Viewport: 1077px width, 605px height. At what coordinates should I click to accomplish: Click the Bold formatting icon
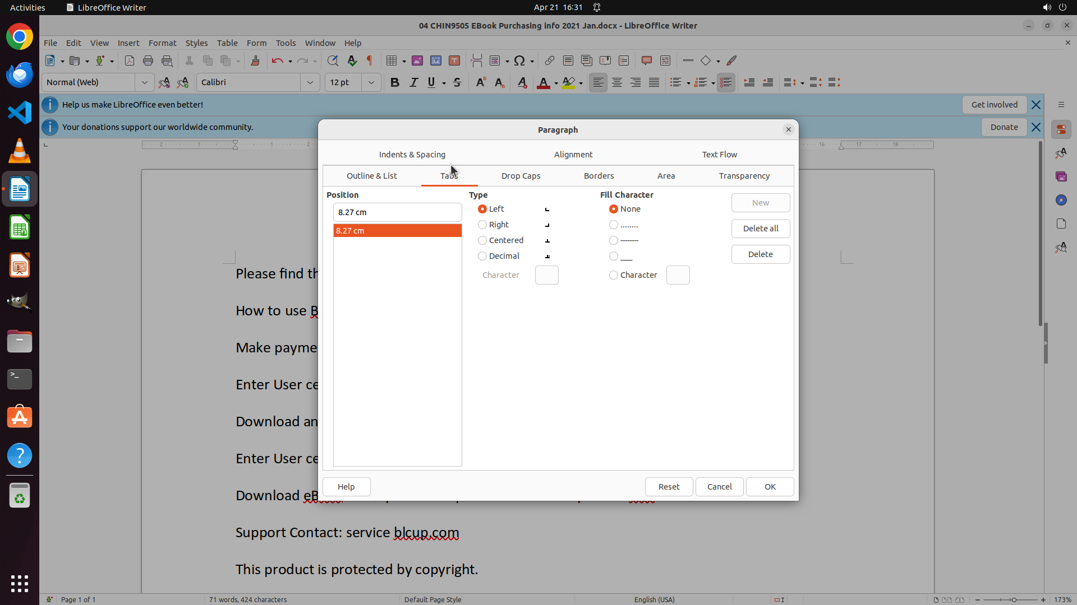(395, 82)
